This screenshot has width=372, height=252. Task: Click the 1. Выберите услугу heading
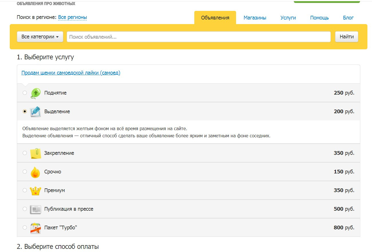point(45,57)
